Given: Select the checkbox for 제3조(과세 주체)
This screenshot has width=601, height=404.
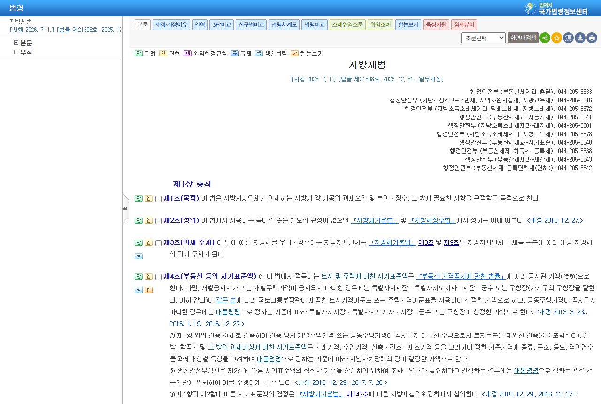Looking at the screenshot, I should click(x=158, y=243).
